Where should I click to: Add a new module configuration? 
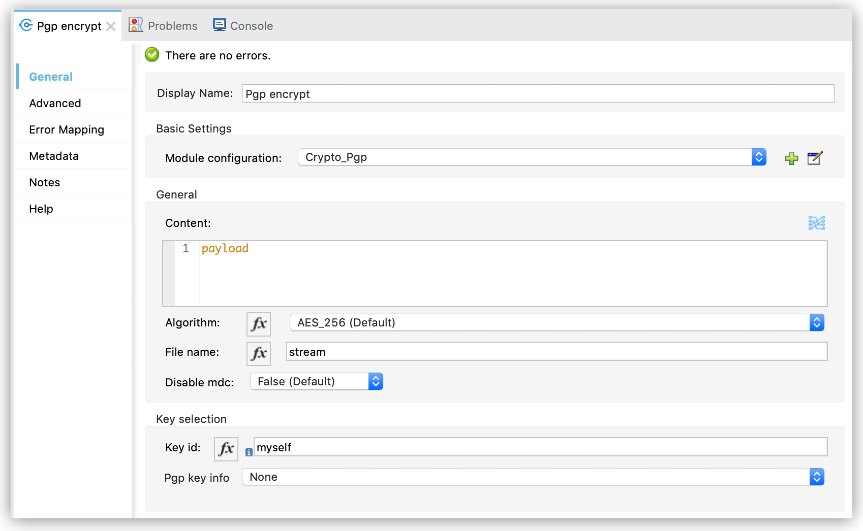click(791, 158)
